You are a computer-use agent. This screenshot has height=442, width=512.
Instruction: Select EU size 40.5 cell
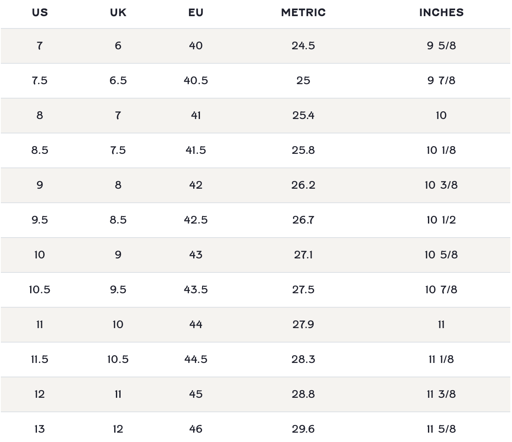(196, 80)
